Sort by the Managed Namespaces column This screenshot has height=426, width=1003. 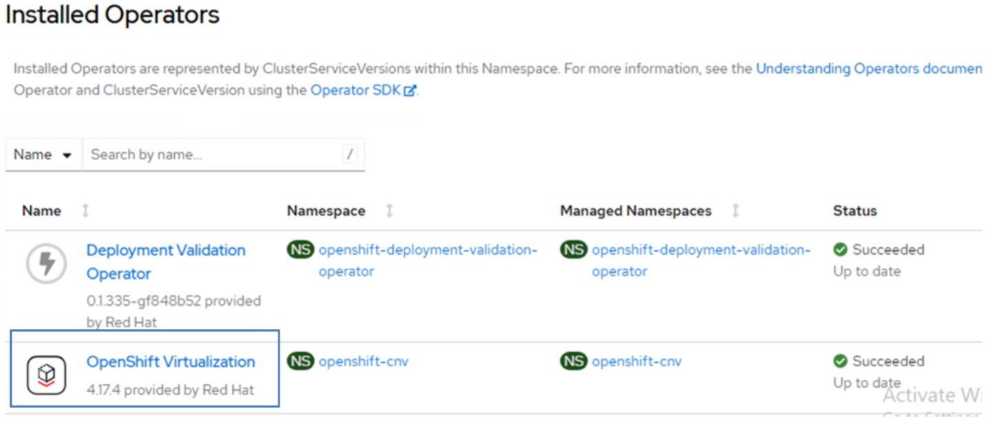pos(735,211)
